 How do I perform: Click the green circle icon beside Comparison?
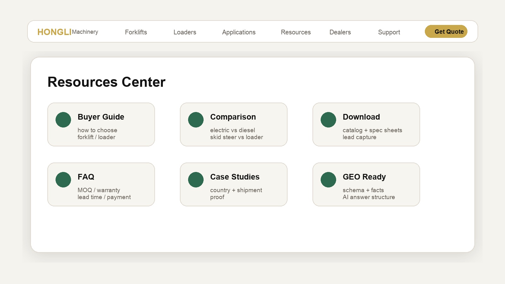(196, 120)
